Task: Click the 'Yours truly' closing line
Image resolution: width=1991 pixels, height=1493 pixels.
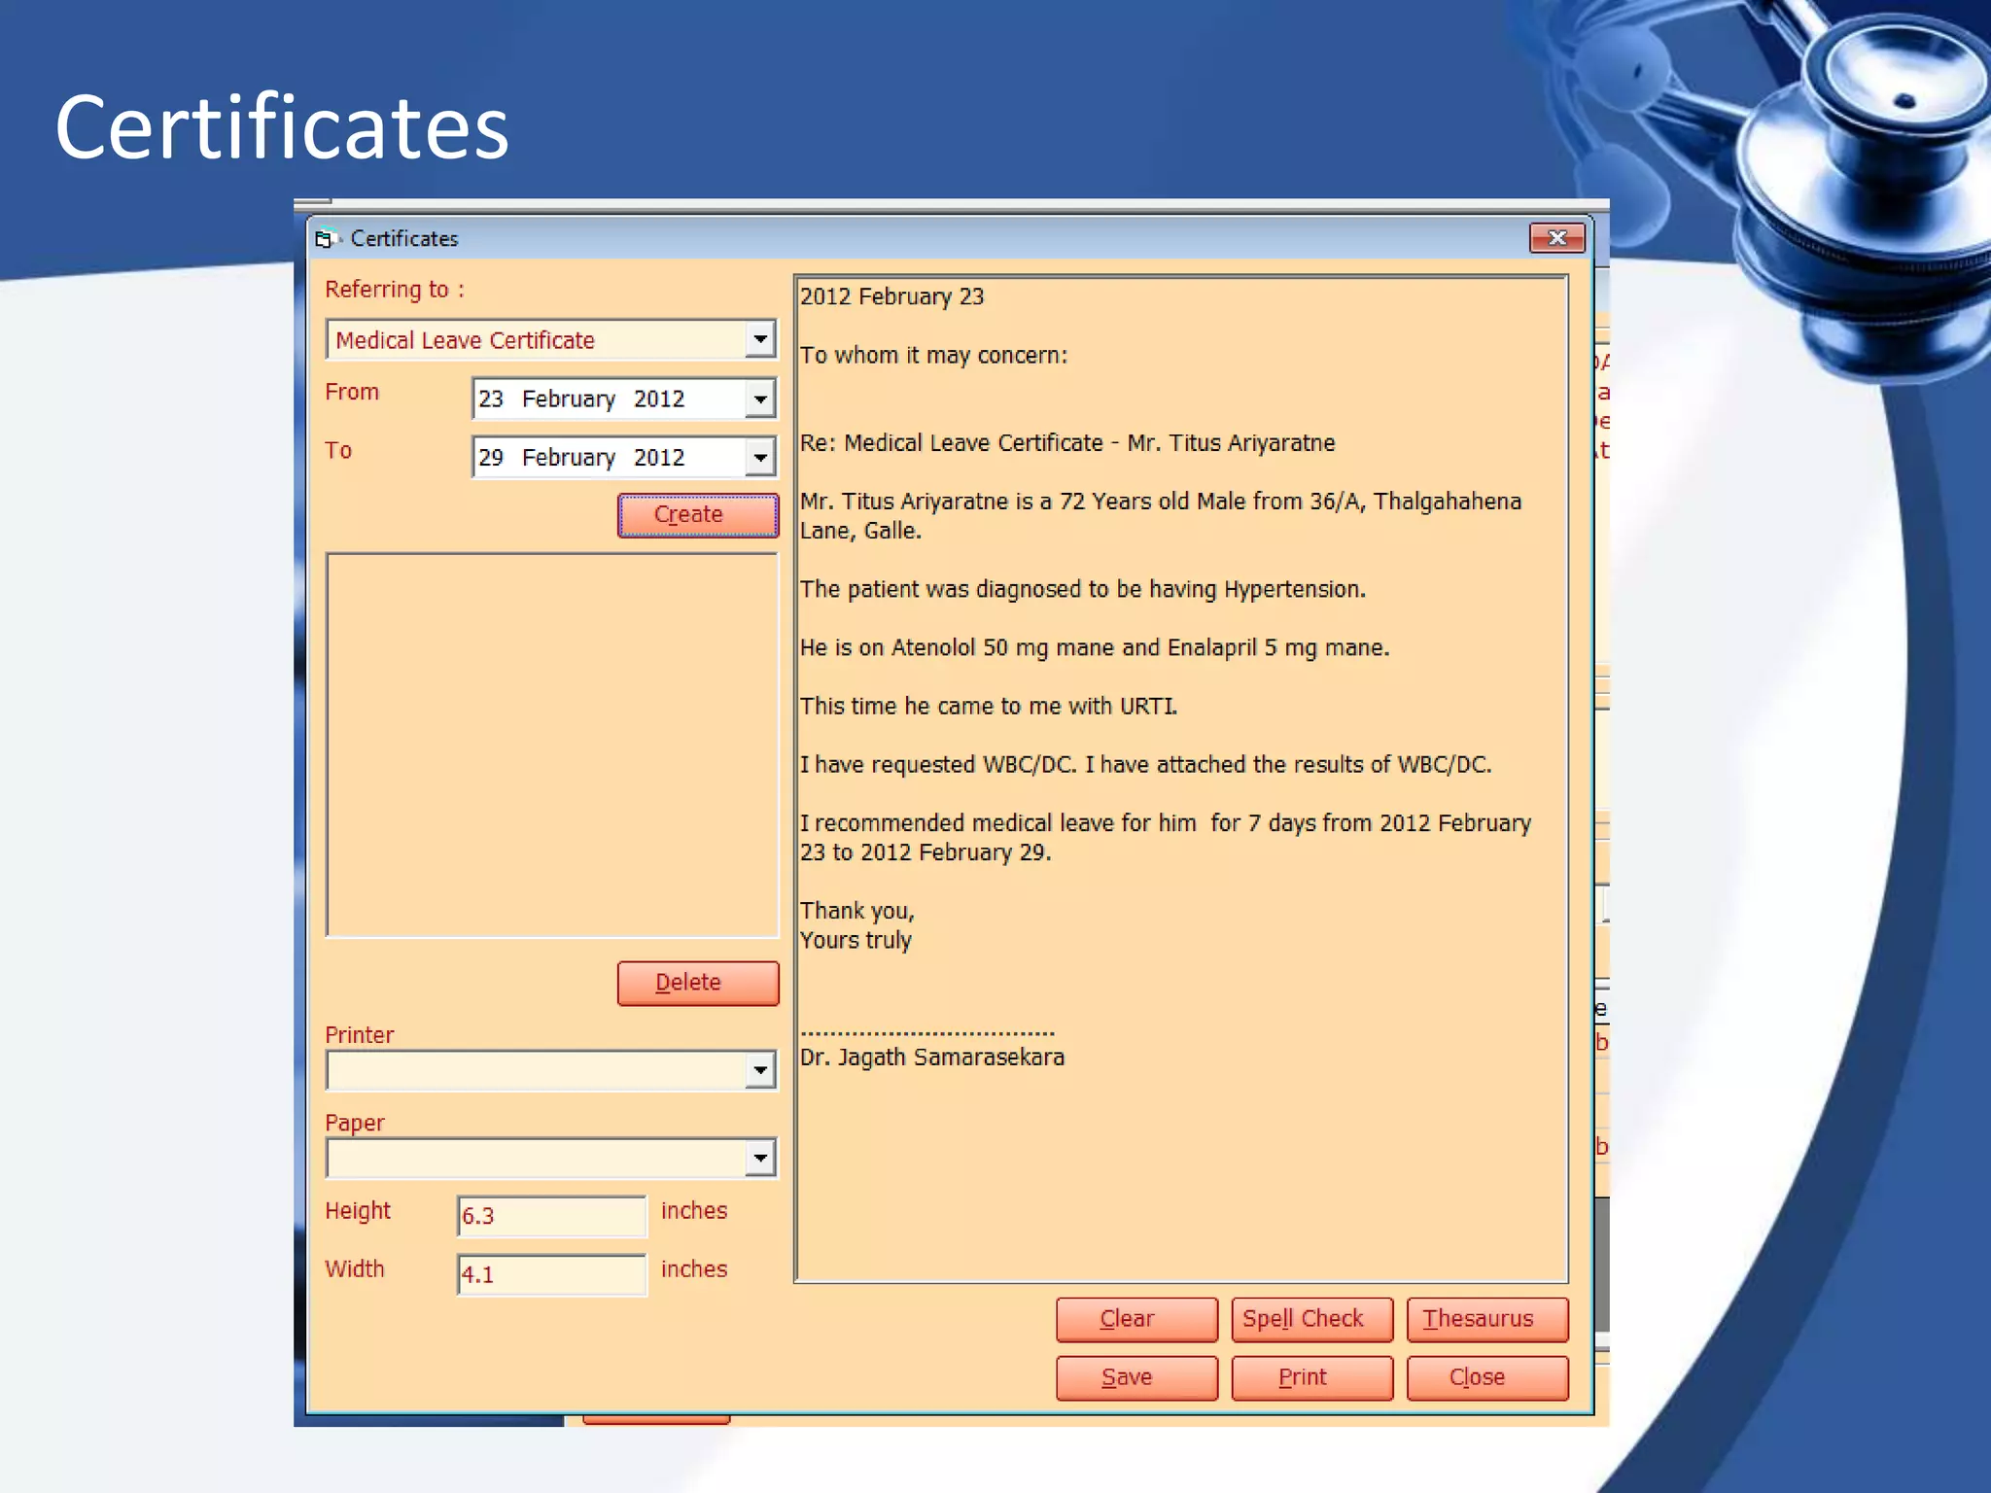Action: click(x=856, y=940)
